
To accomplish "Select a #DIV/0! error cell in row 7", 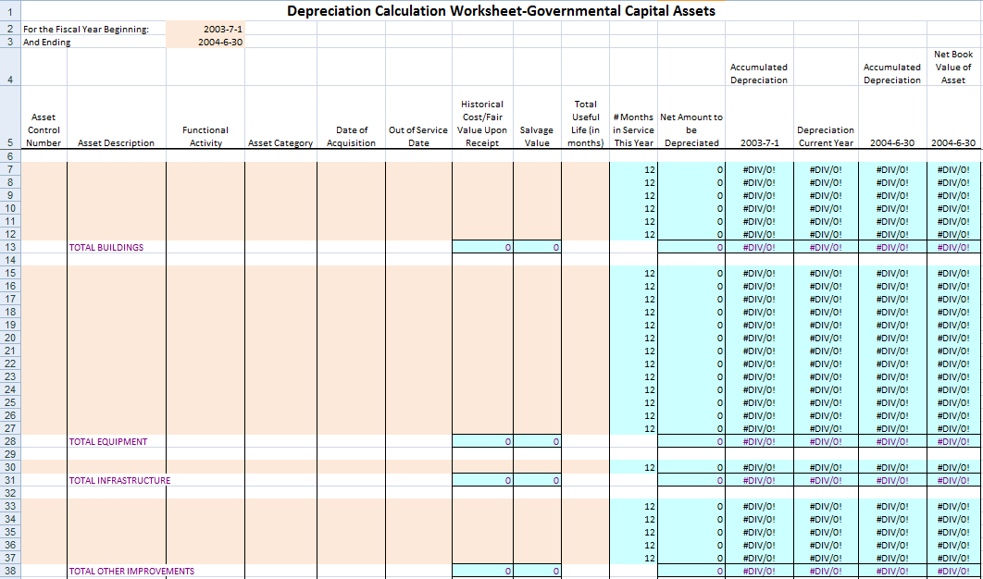I will tap(759, 169).
